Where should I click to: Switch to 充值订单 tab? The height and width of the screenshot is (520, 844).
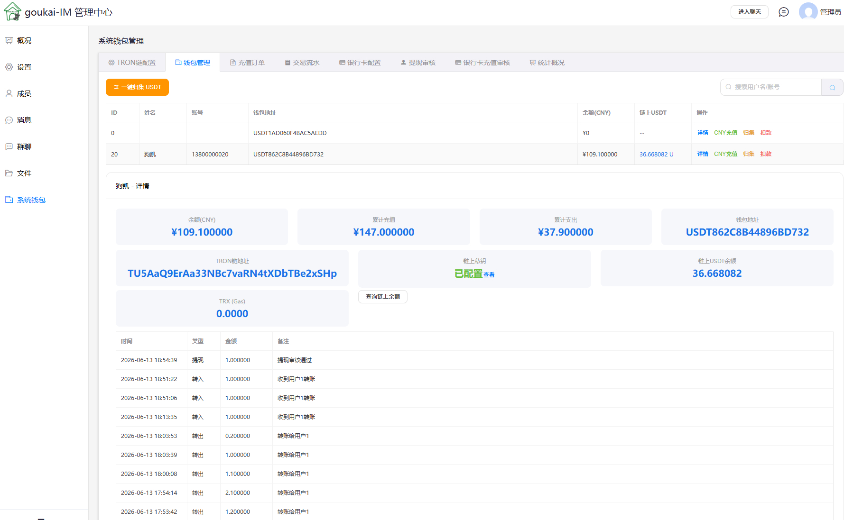pyautogui.click(x=247, y=63)
